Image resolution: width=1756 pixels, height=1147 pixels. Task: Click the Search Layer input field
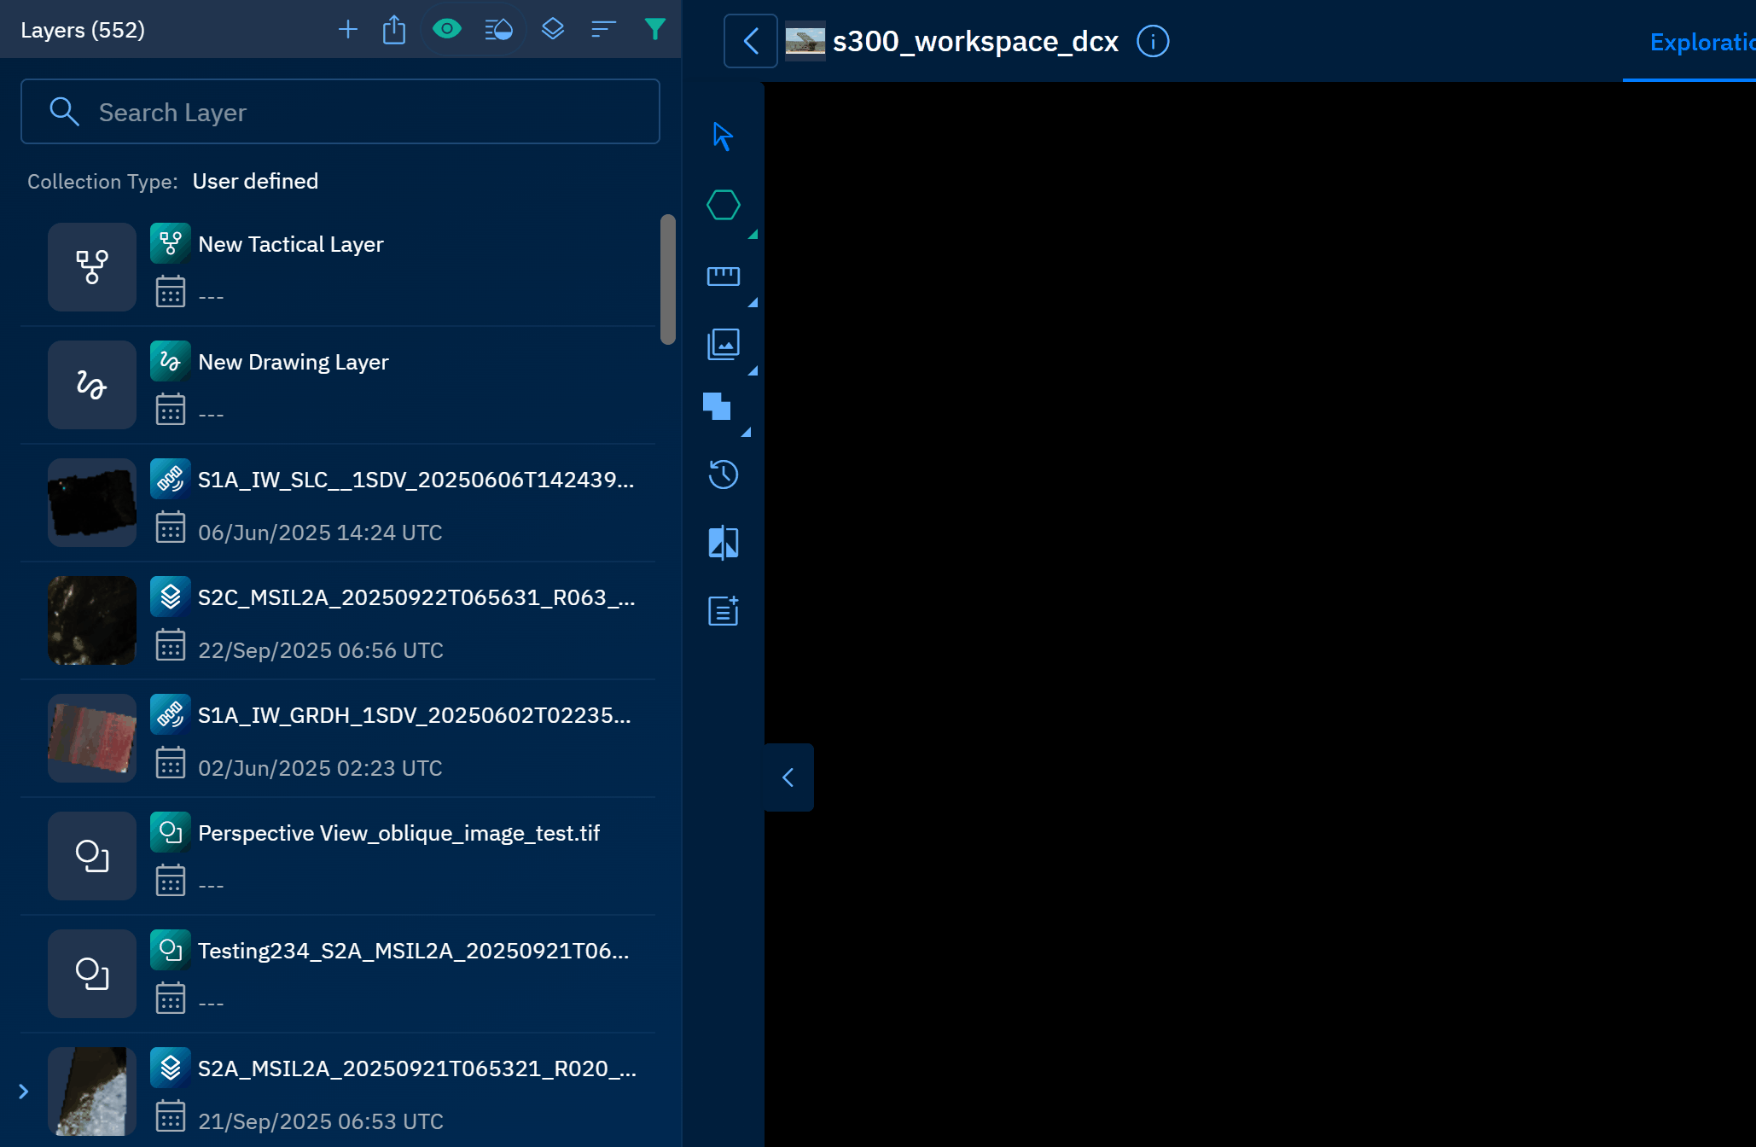340,112
